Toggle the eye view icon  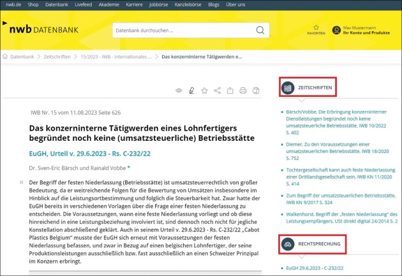pos(179,91)
